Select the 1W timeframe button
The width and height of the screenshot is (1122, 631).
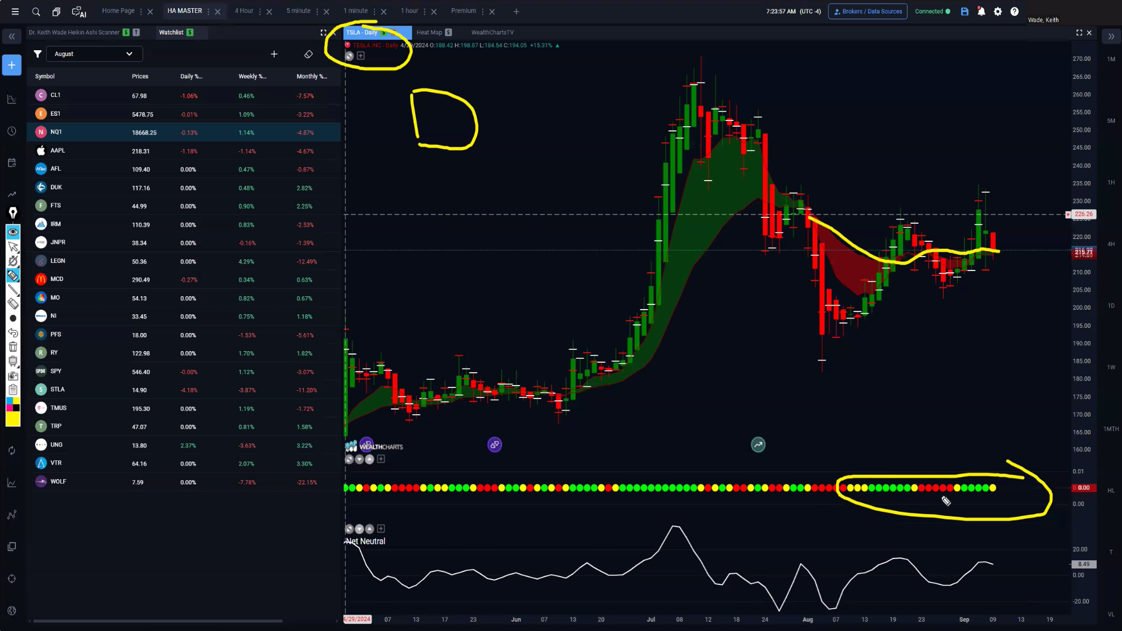click(1111, 367)
